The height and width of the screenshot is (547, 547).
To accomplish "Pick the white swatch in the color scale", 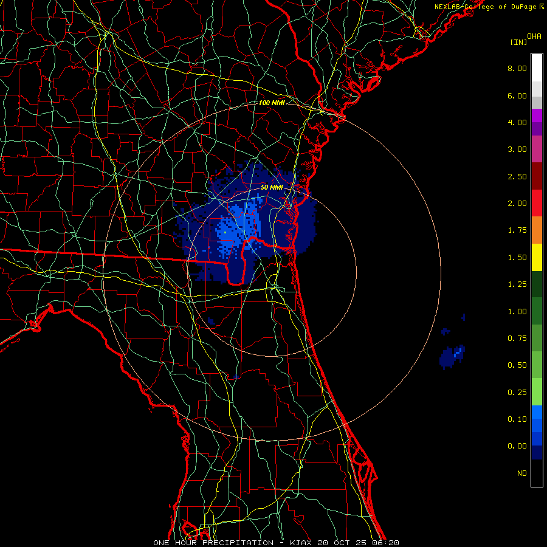I will 537,68.
